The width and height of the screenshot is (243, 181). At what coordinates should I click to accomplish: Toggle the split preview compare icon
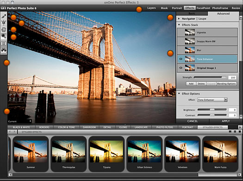click(4, 44)
